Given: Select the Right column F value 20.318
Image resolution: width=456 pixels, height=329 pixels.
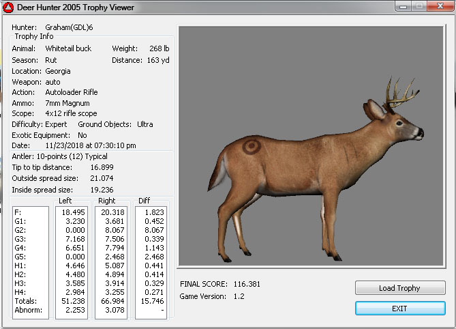Looking at the screenshot, I should pos(112,212).
